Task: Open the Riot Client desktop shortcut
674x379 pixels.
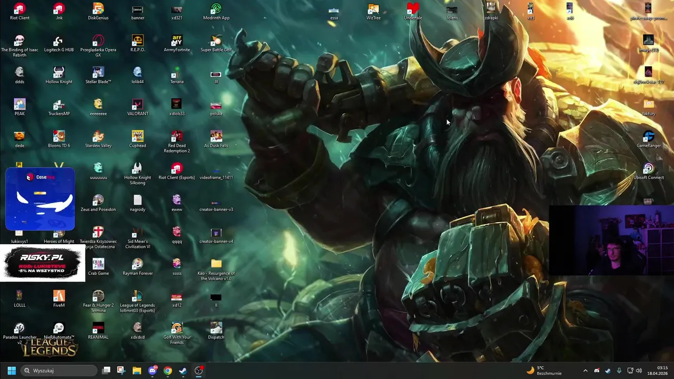Action: pos(19,12)
